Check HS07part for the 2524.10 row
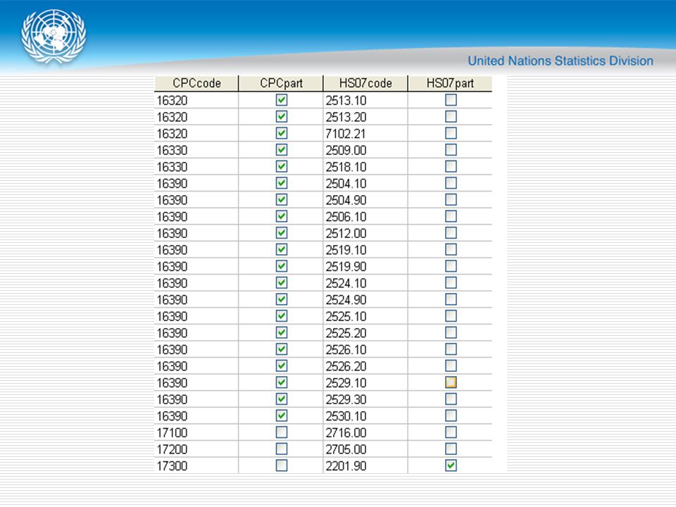Screen dimensions: 676x507 (x=451, y=283)
